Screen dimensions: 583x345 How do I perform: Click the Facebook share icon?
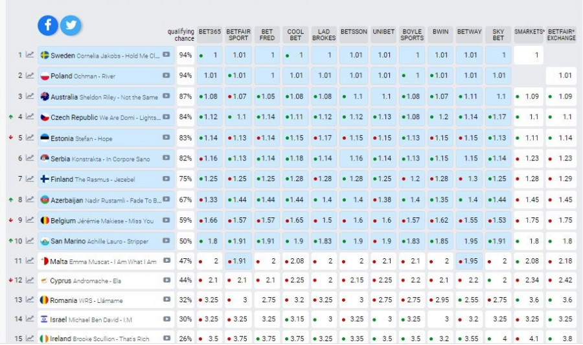pyautogui.click(x=48, y=25)
